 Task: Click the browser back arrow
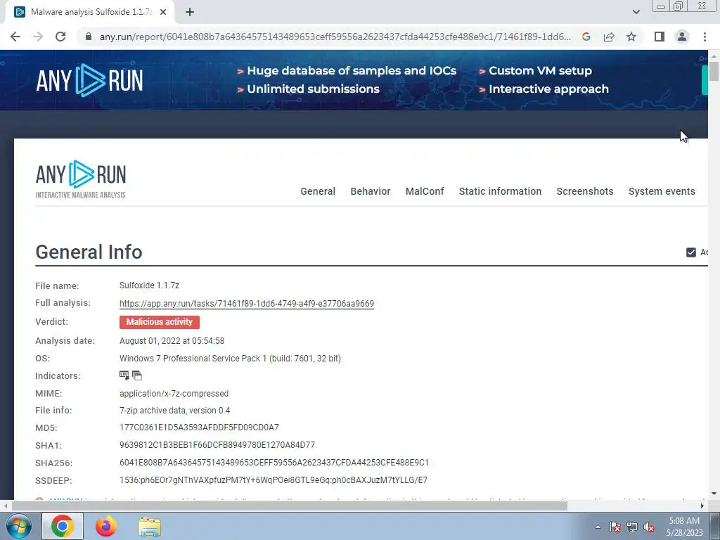[x=15, y=37]
